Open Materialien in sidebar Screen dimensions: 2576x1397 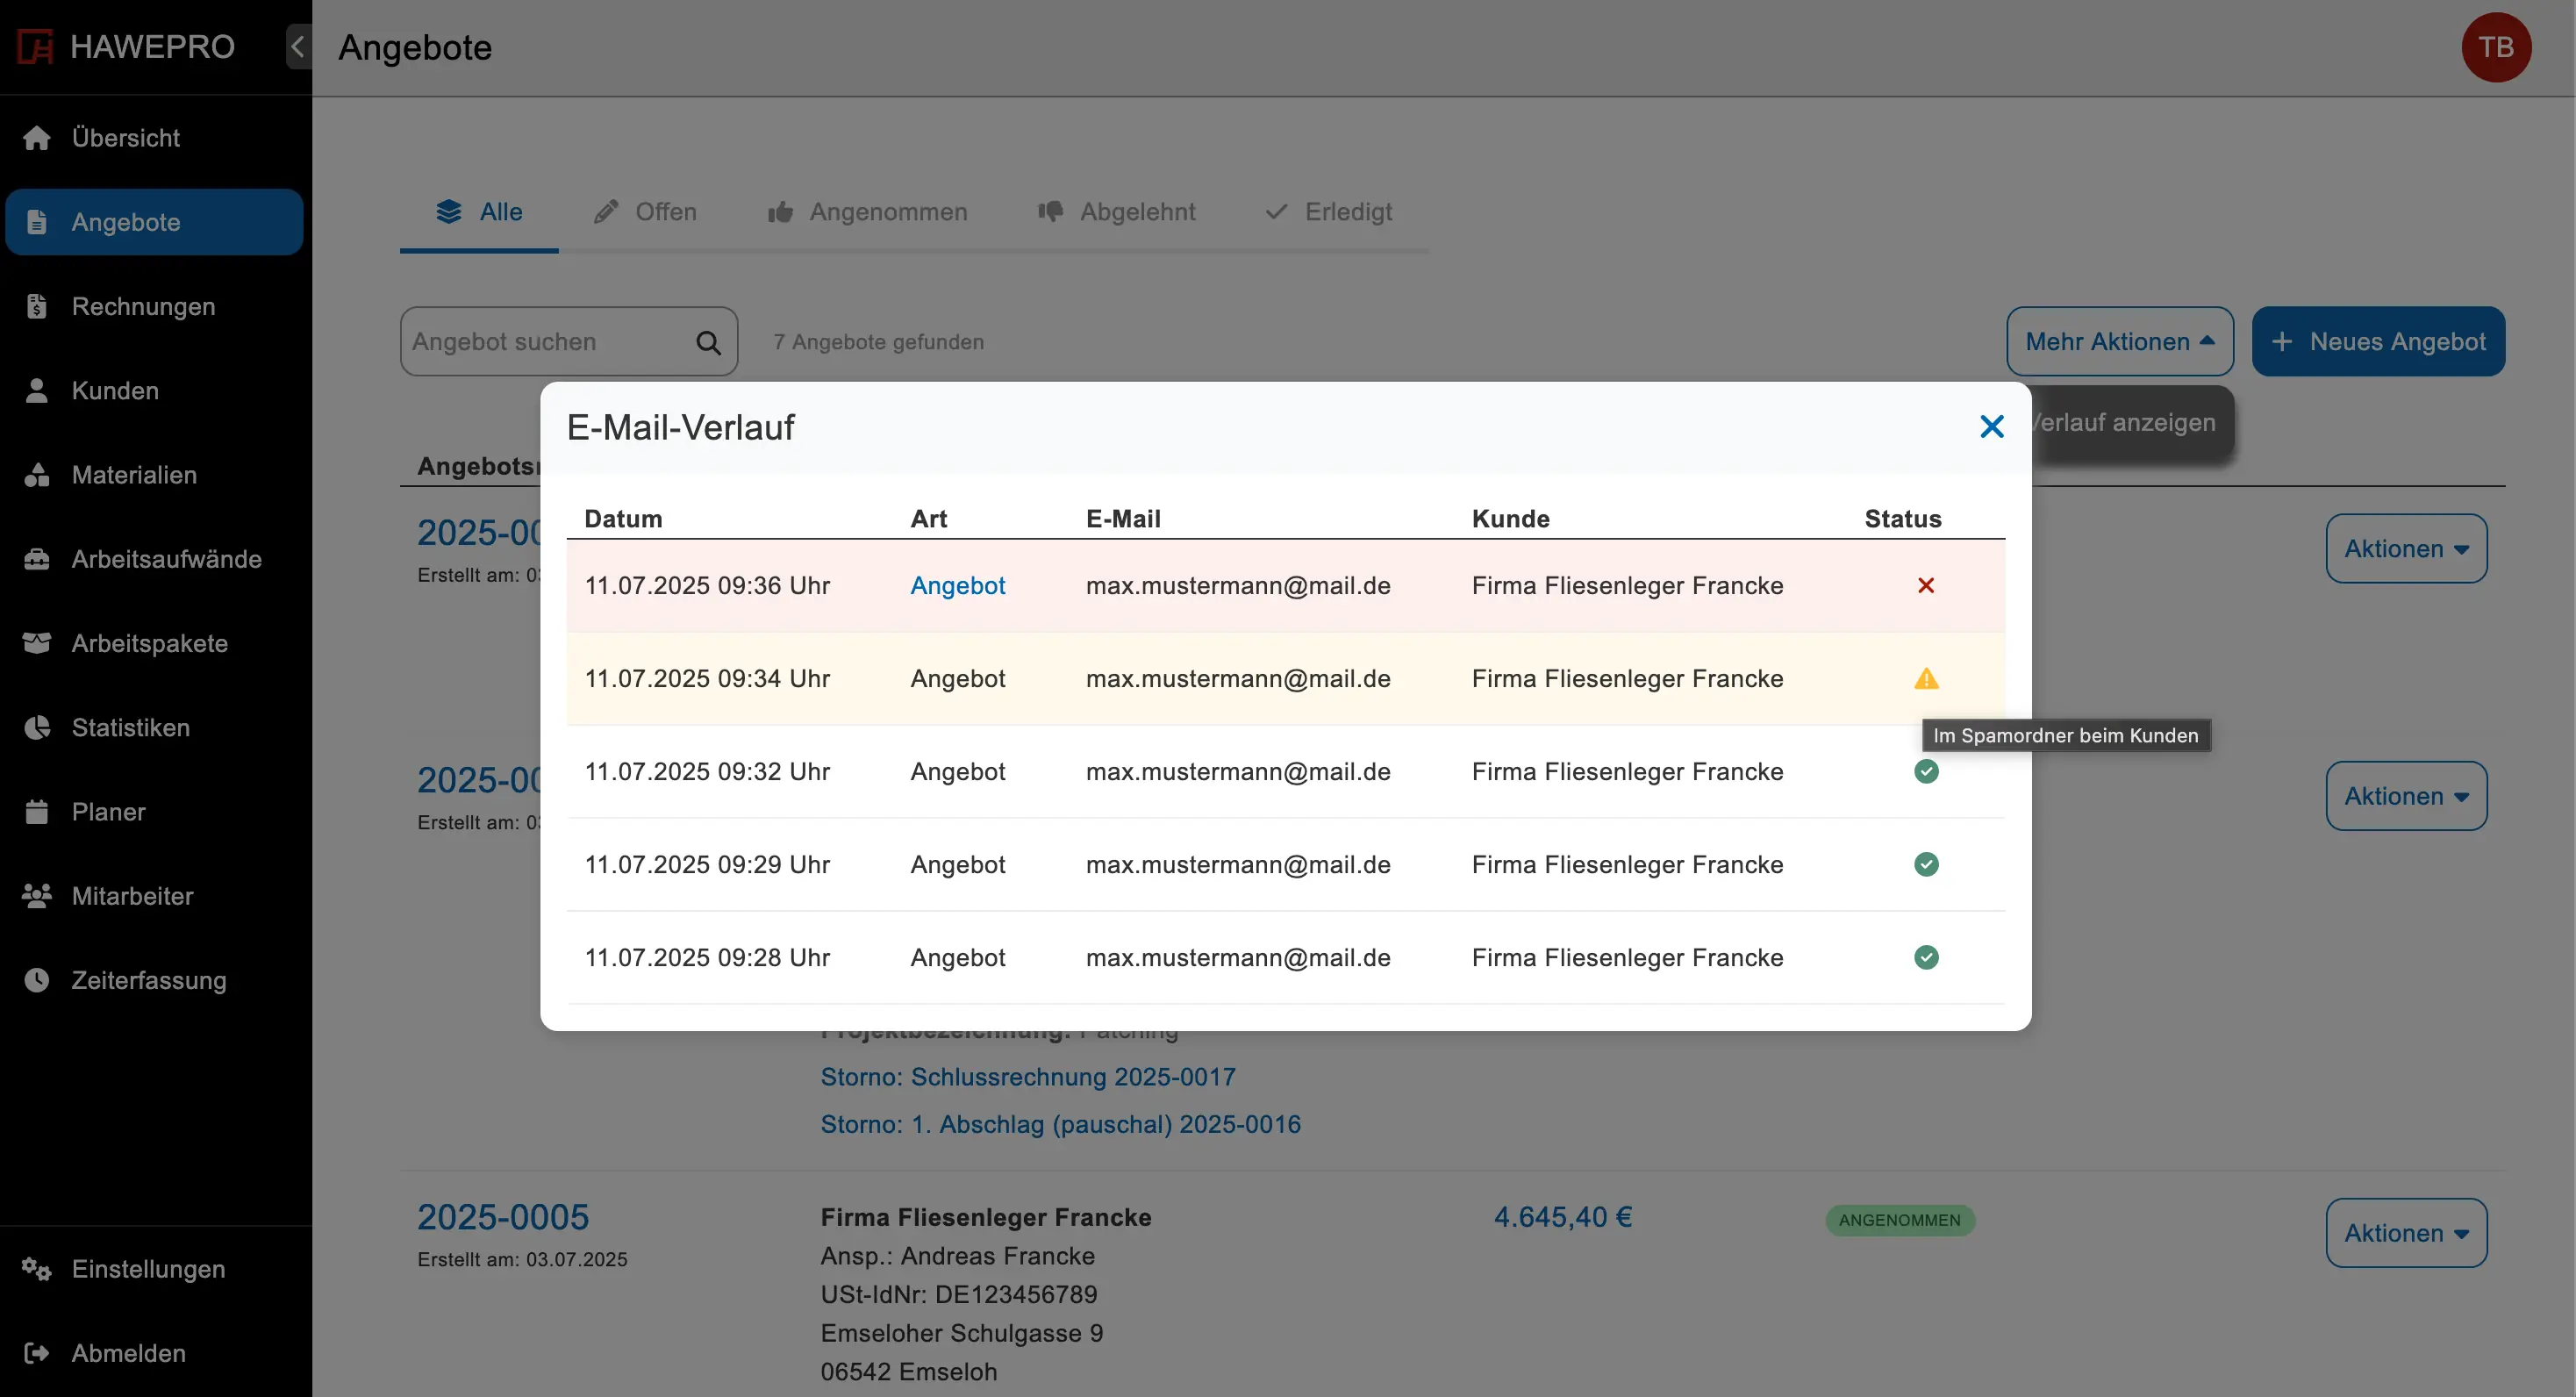click(x=154, y=475)
